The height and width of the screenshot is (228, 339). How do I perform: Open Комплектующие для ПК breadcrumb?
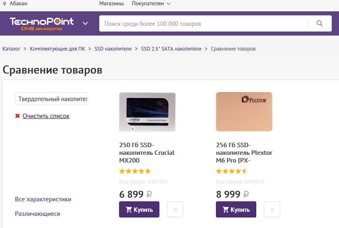coord(57,49)
